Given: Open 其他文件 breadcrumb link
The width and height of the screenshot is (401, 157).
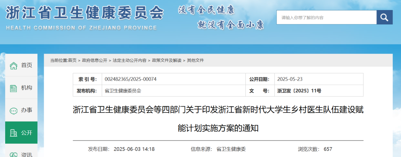Looking at the screenshot, I should (x=195, y=60).
